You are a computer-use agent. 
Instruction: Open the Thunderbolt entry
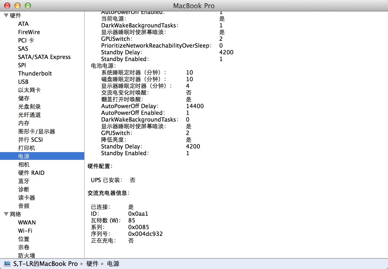pos(35,73)
